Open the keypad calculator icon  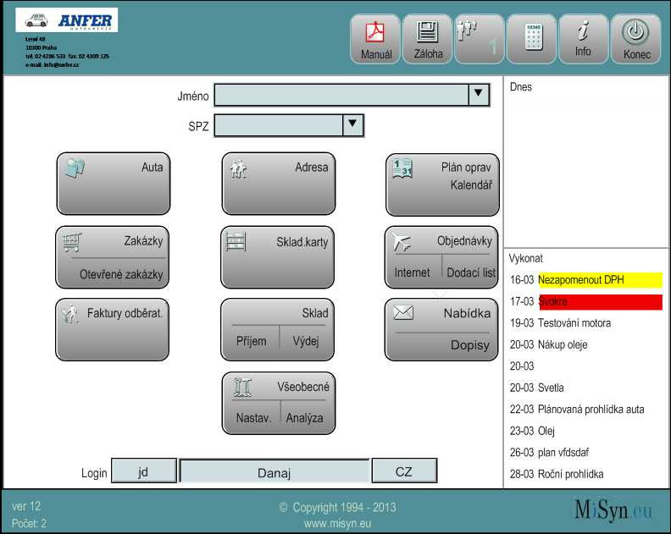(533, 37)
